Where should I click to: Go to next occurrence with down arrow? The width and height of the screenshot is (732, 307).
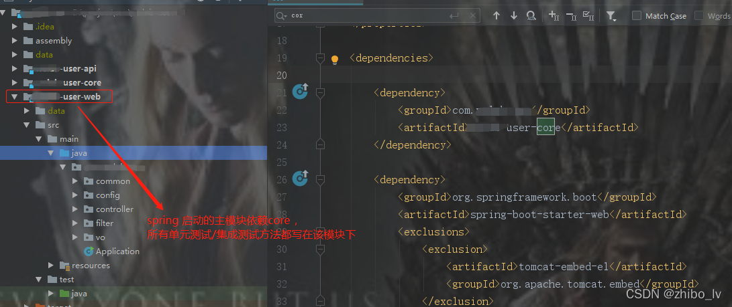[x=514, y=16]
